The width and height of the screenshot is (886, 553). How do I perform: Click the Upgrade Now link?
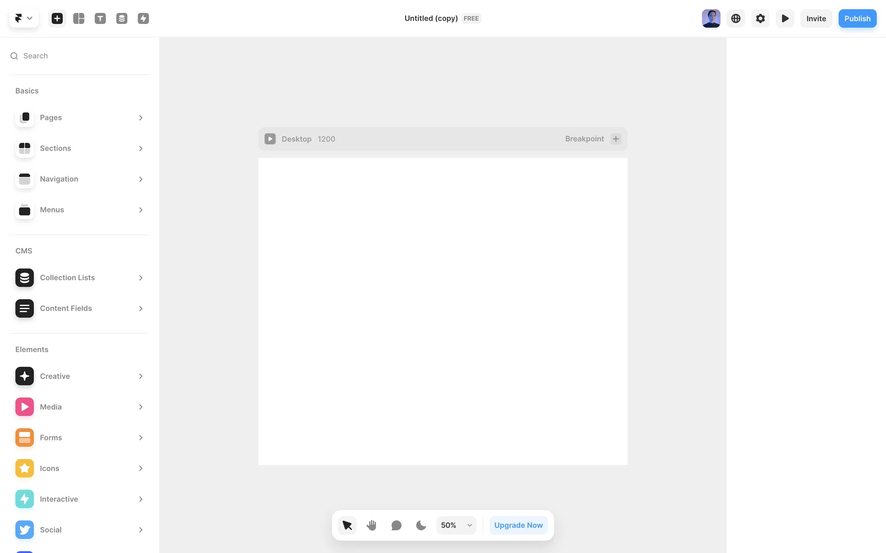(518, 525)
